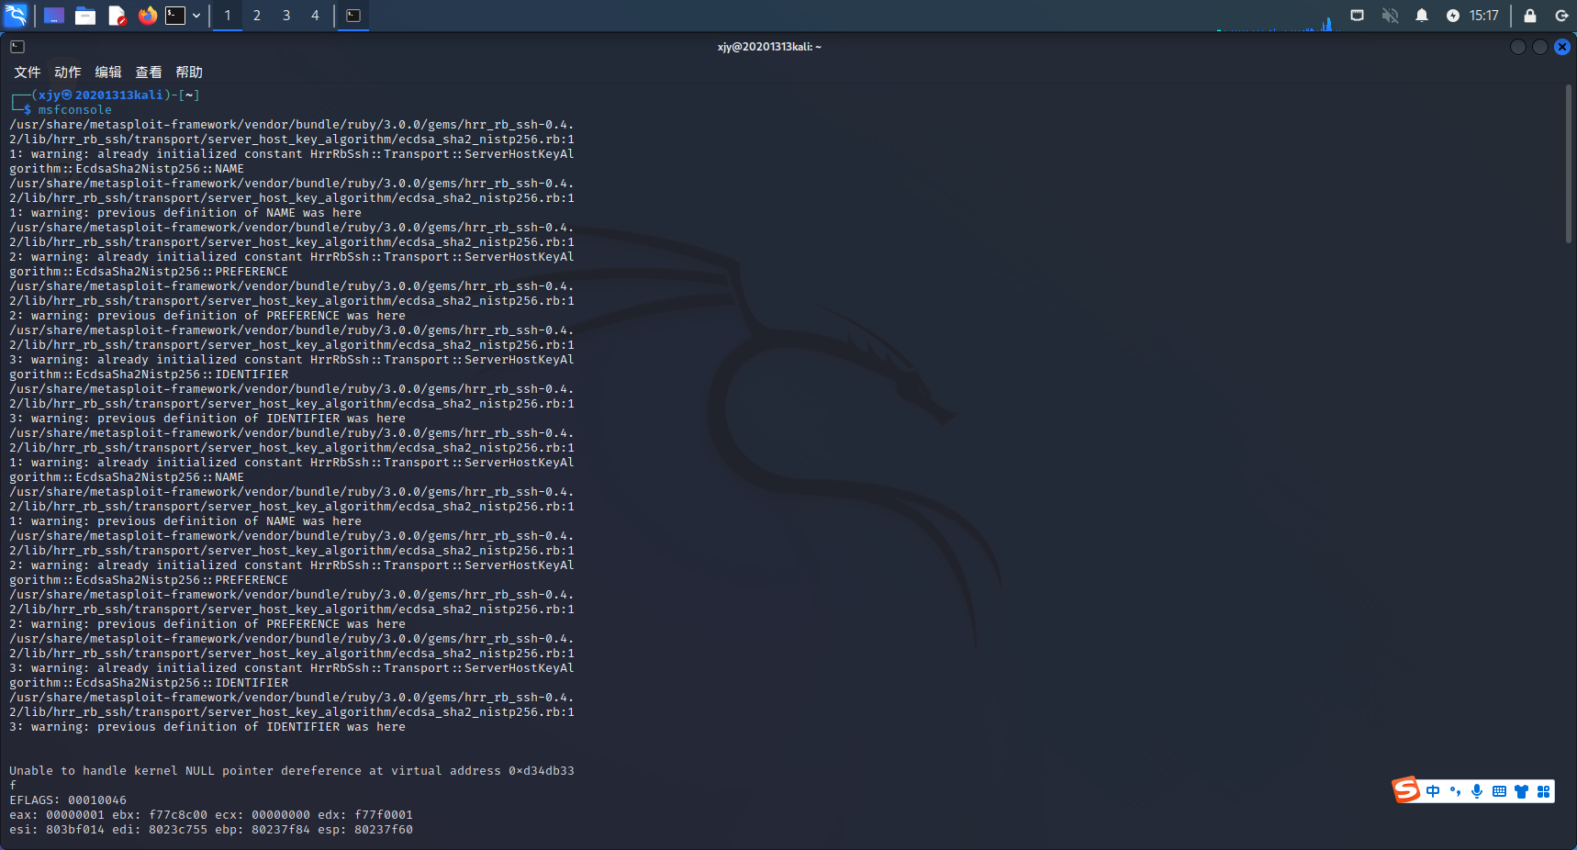Switch to workspace 4

[315, 16]
